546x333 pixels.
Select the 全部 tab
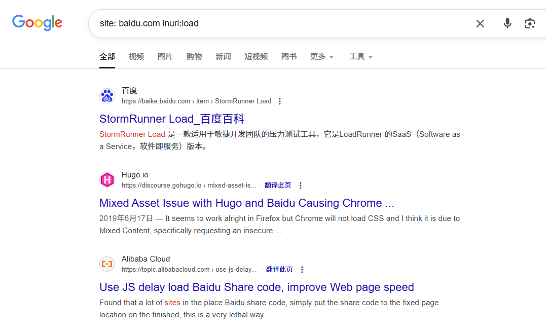[107, 57]
